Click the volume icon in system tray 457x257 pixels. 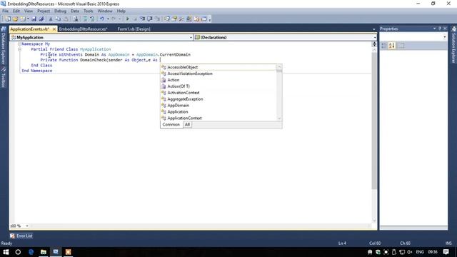click(410, 252)
